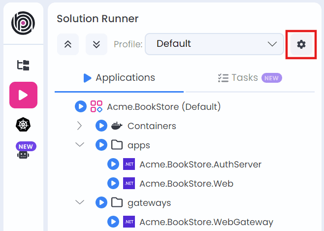Viewport: 324px width, 231px height.
Task: Expand the Containers tree node
Action: click(80, 126)
